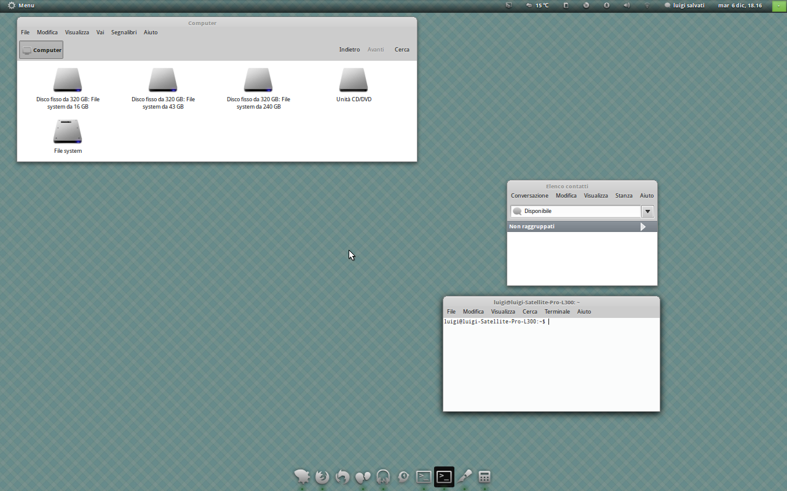
Task: Launch Firefox from the dock
Action: [322, 476]
